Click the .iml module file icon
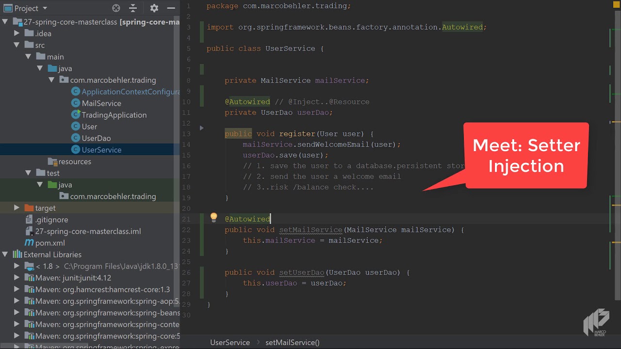This screenshot has height=349, width=621. pyautogui.click(x=29, y=231)
